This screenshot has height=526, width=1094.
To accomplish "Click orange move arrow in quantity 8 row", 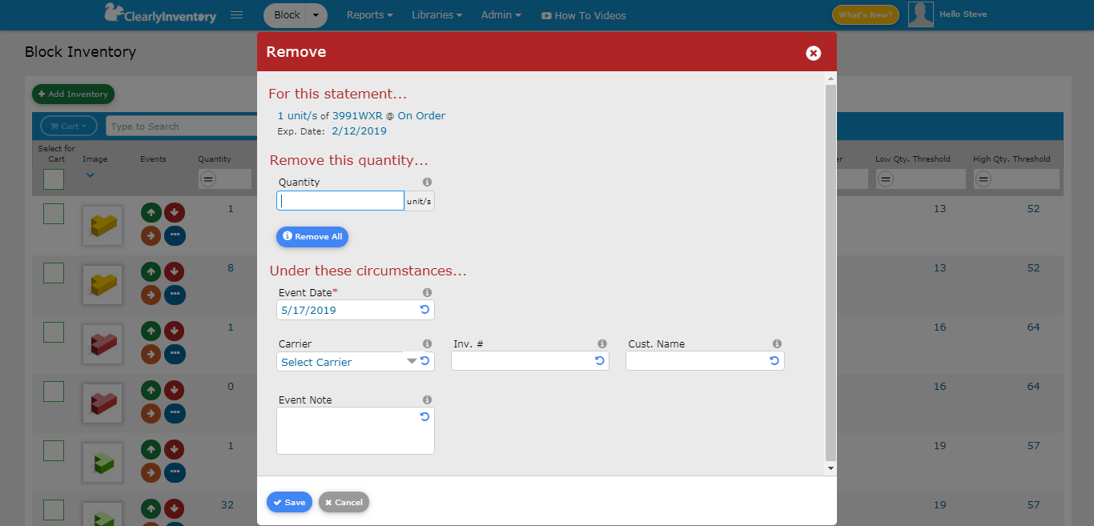I will [151, 295].
